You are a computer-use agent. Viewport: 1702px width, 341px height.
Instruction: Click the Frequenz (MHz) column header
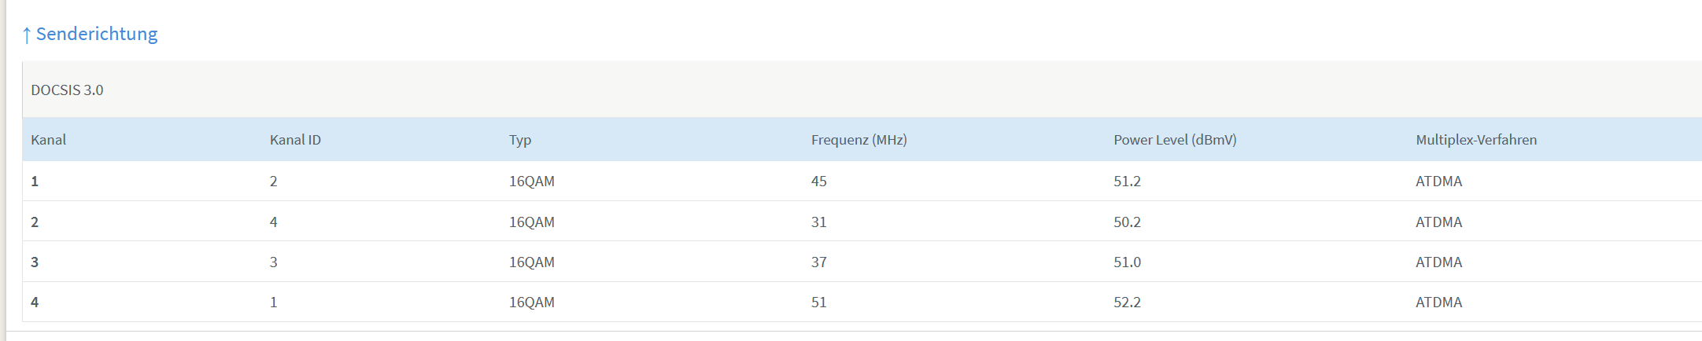pyautogui.click(x=858, y=140)
